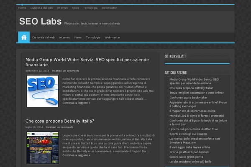Click the Siti Consigliati sidebar heading

(x=175, y=56)
